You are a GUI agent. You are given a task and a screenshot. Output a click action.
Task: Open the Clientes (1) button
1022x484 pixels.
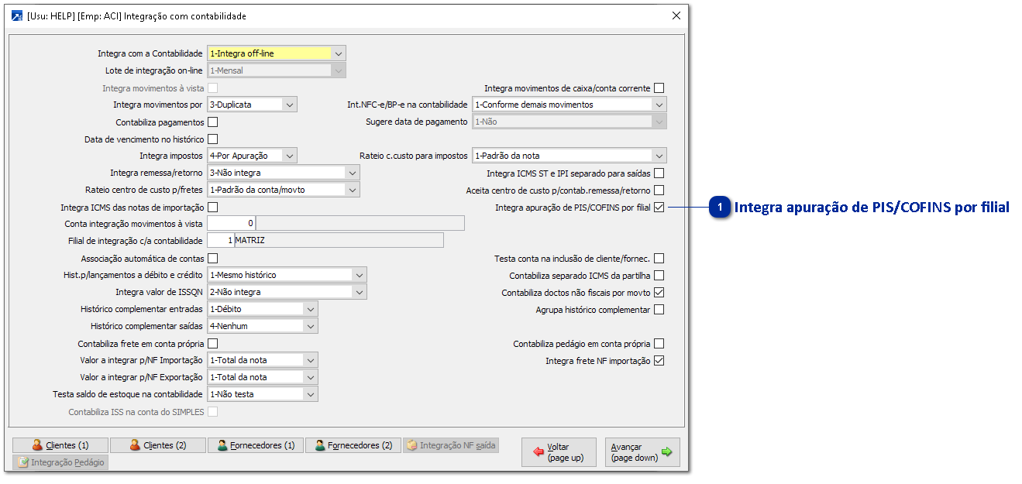coord(60,445)
